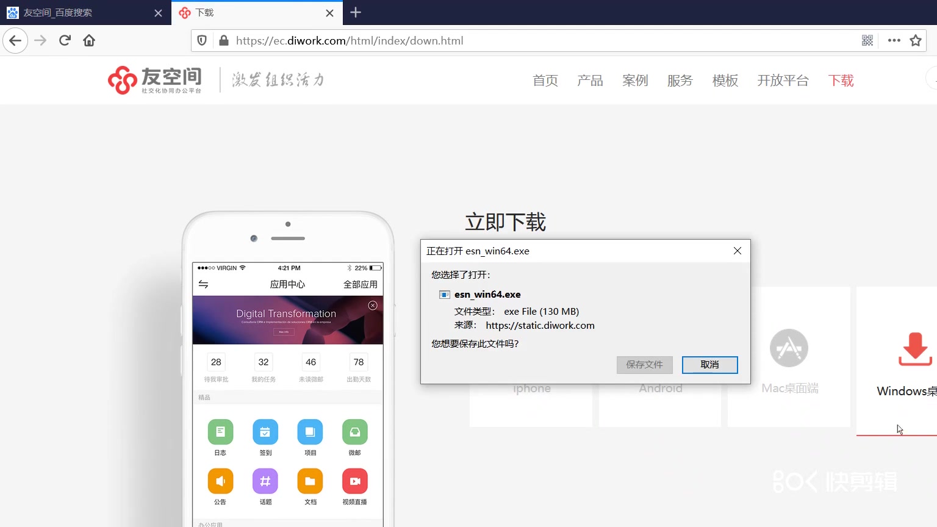Click the 友空间 logo
Image resolution: width=937 pixels, height=527 pixels.
(154, 80)
